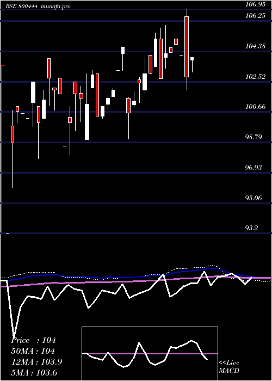This screenshot has height=381, width=272.
Task: Click the 95.06 price axis label
Action: point(254,198)
